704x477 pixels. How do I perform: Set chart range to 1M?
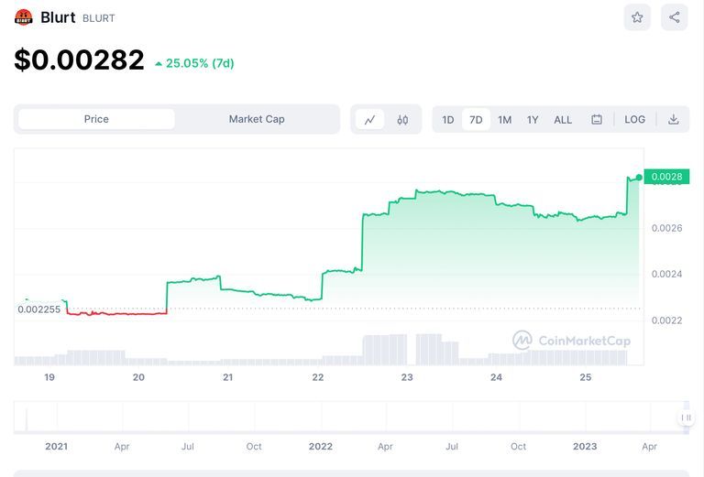(x=505, y=120)
